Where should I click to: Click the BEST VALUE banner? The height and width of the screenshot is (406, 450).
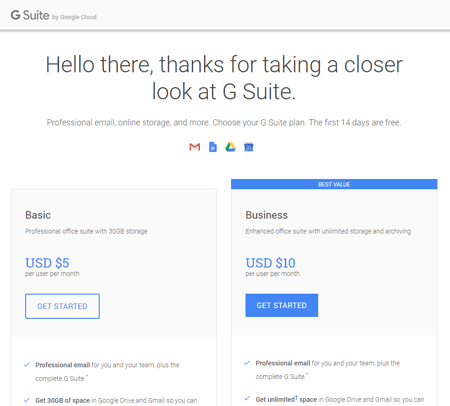pyautogui.click(x=334, y=184)
